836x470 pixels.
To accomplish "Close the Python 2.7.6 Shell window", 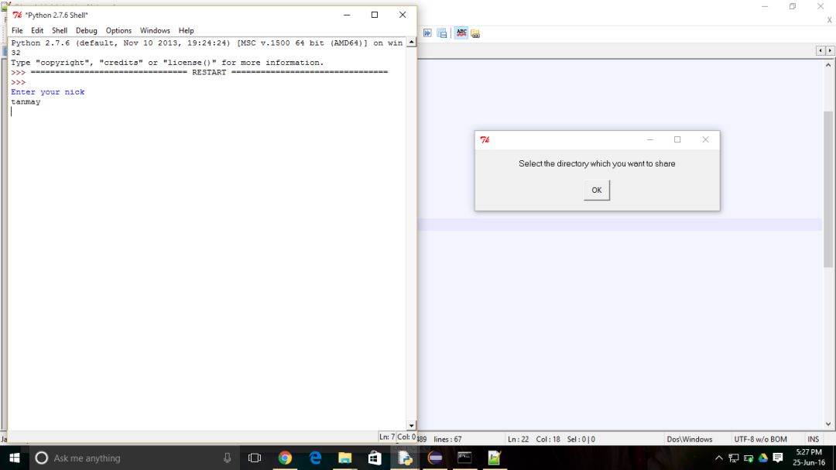I will [403, 15].
